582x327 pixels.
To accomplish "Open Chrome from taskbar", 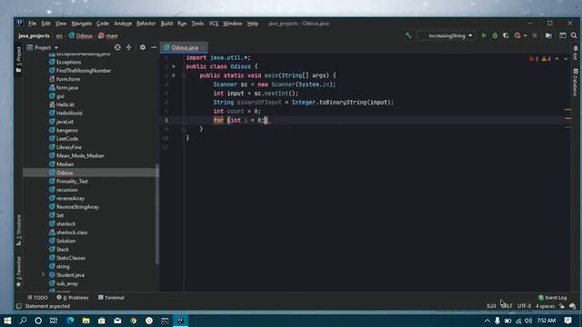I will click(x=134, y=321).
